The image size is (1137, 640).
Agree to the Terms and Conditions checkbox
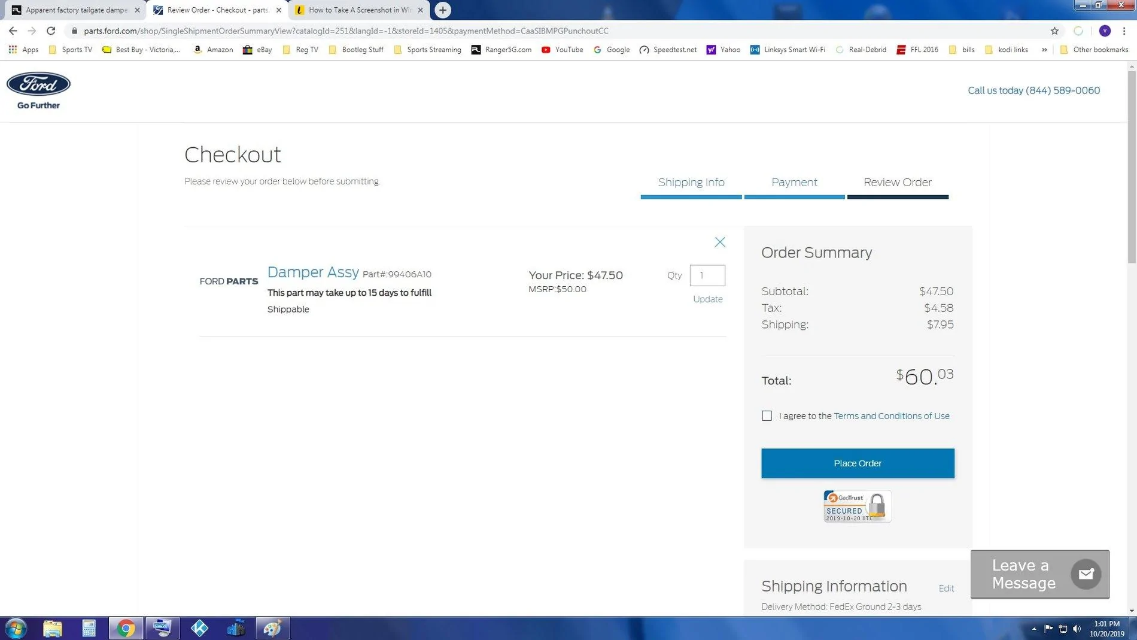(767, 415)
